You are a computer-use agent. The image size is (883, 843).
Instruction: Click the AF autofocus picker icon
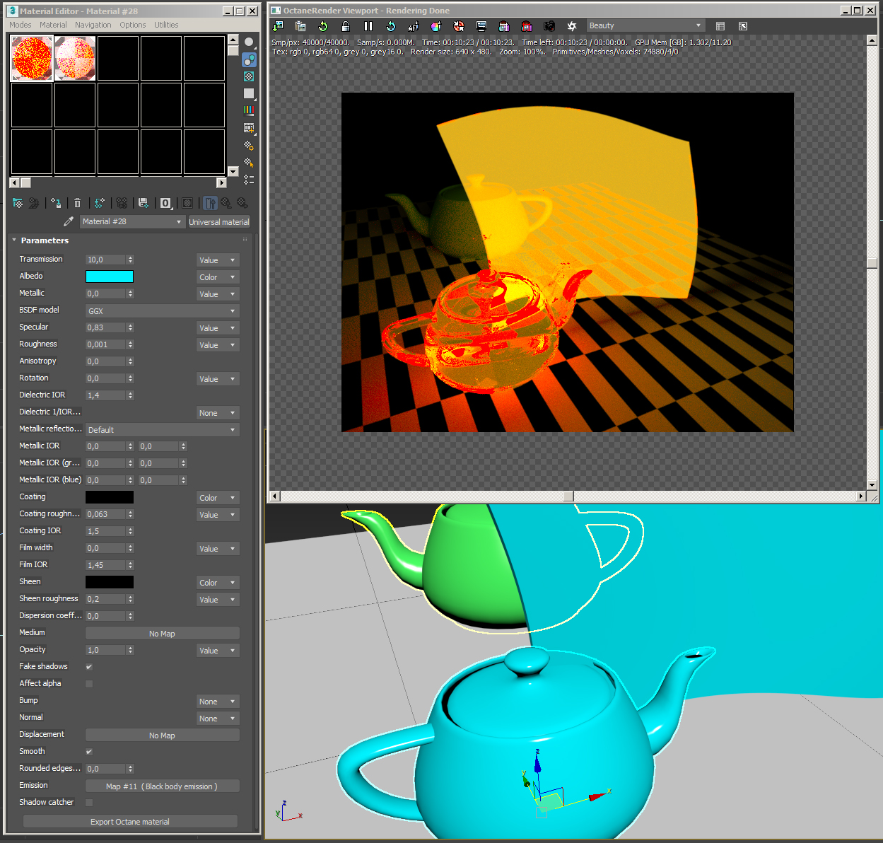[414, 26]
